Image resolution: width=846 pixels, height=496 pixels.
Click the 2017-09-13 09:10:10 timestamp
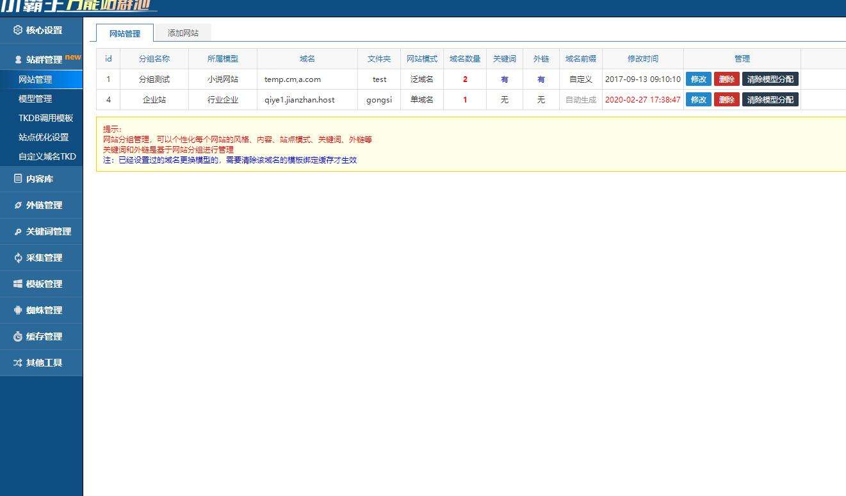[643, 79]
